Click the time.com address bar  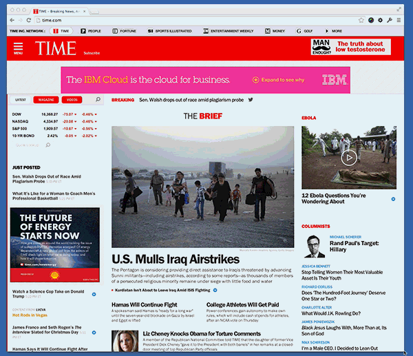coord(196,20)
